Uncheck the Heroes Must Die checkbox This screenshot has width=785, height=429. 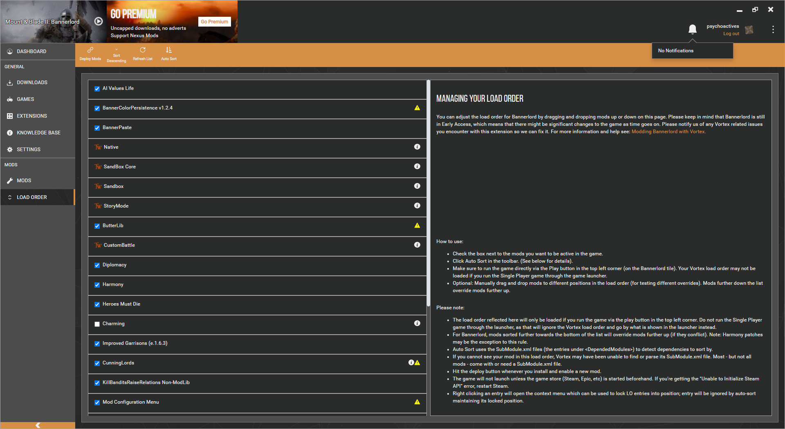[x=97, y=304]
